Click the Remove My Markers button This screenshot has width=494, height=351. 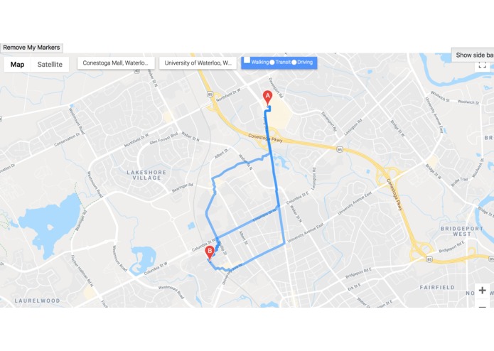pos(31,48)
